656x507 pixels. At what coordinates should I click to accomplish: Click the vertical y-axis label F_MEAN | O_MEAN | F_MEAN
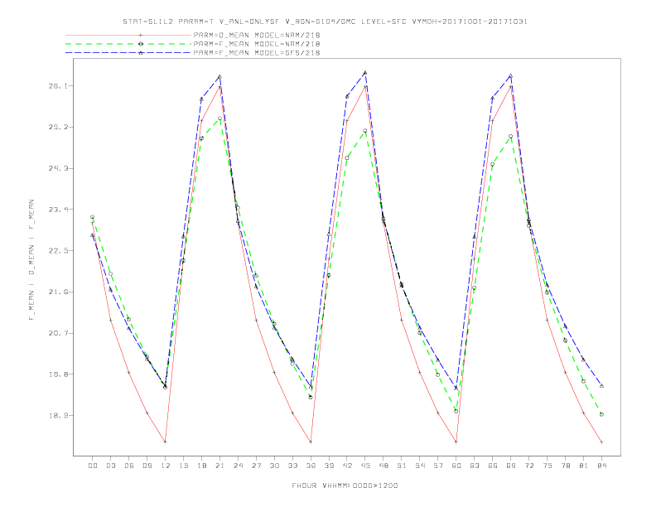pyautogui.click(x=31, y=260)
